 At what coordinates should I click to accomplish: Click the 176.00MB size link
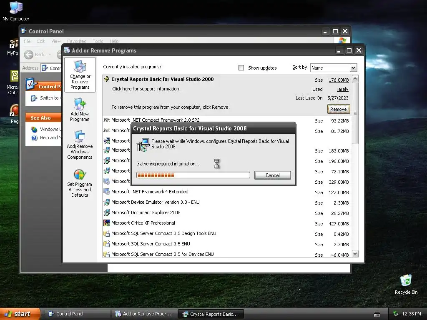[339, 80]
